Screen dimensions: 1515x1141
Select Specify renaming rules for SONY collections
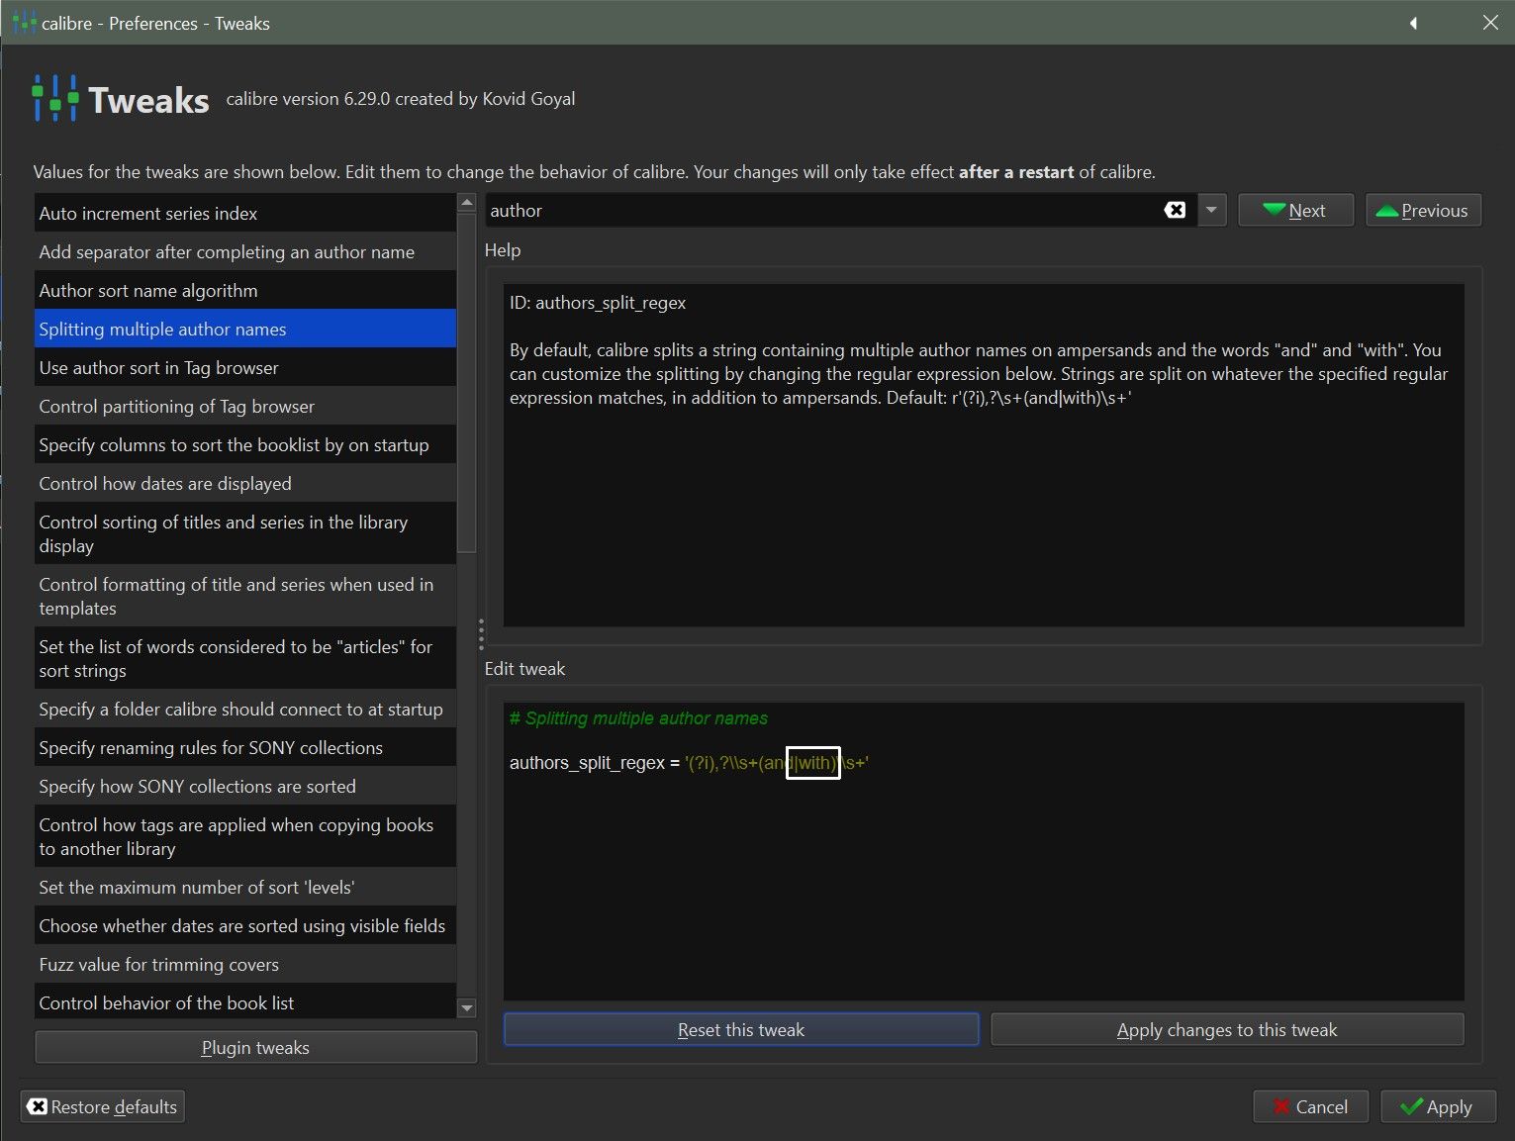point(245,747)
